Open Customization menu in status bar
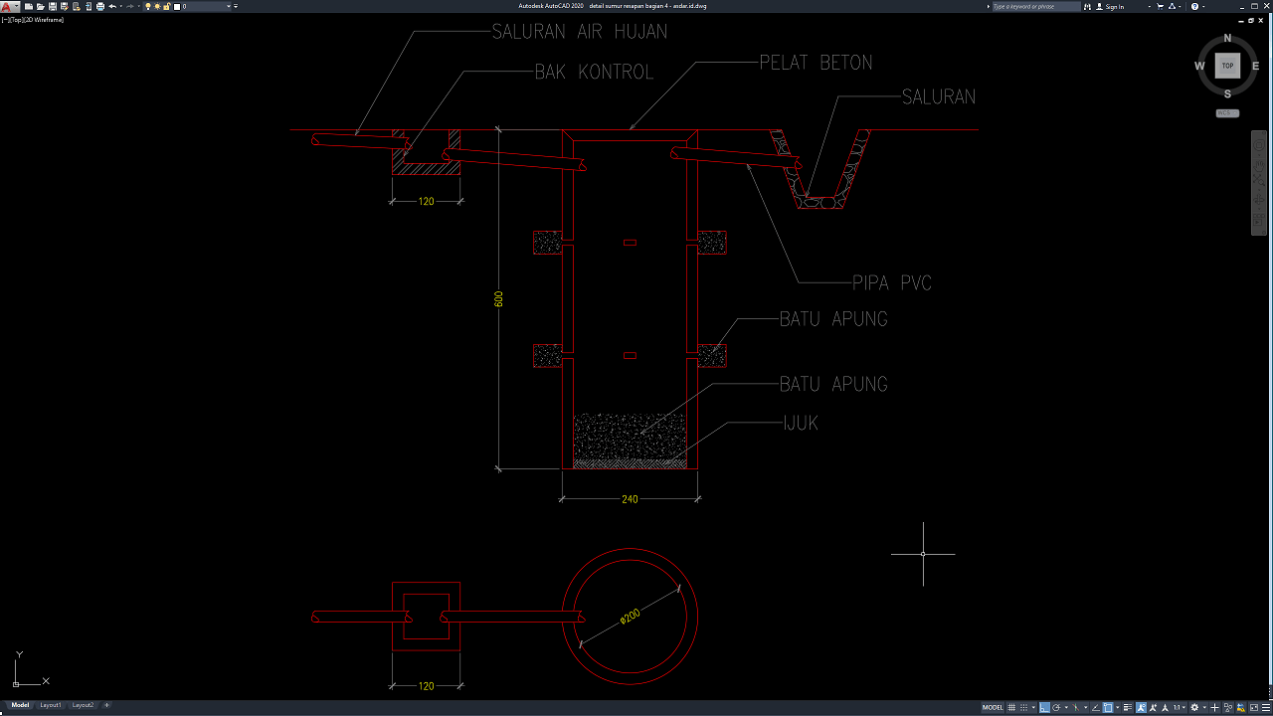Viewport: 1273px width, 716px height. pyautogui.click(x=1264, y=707)
